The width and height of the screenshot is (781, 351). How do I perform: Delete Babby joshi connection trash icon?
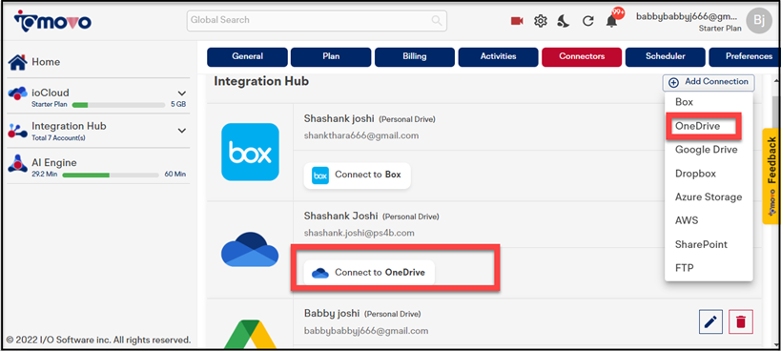741,322
